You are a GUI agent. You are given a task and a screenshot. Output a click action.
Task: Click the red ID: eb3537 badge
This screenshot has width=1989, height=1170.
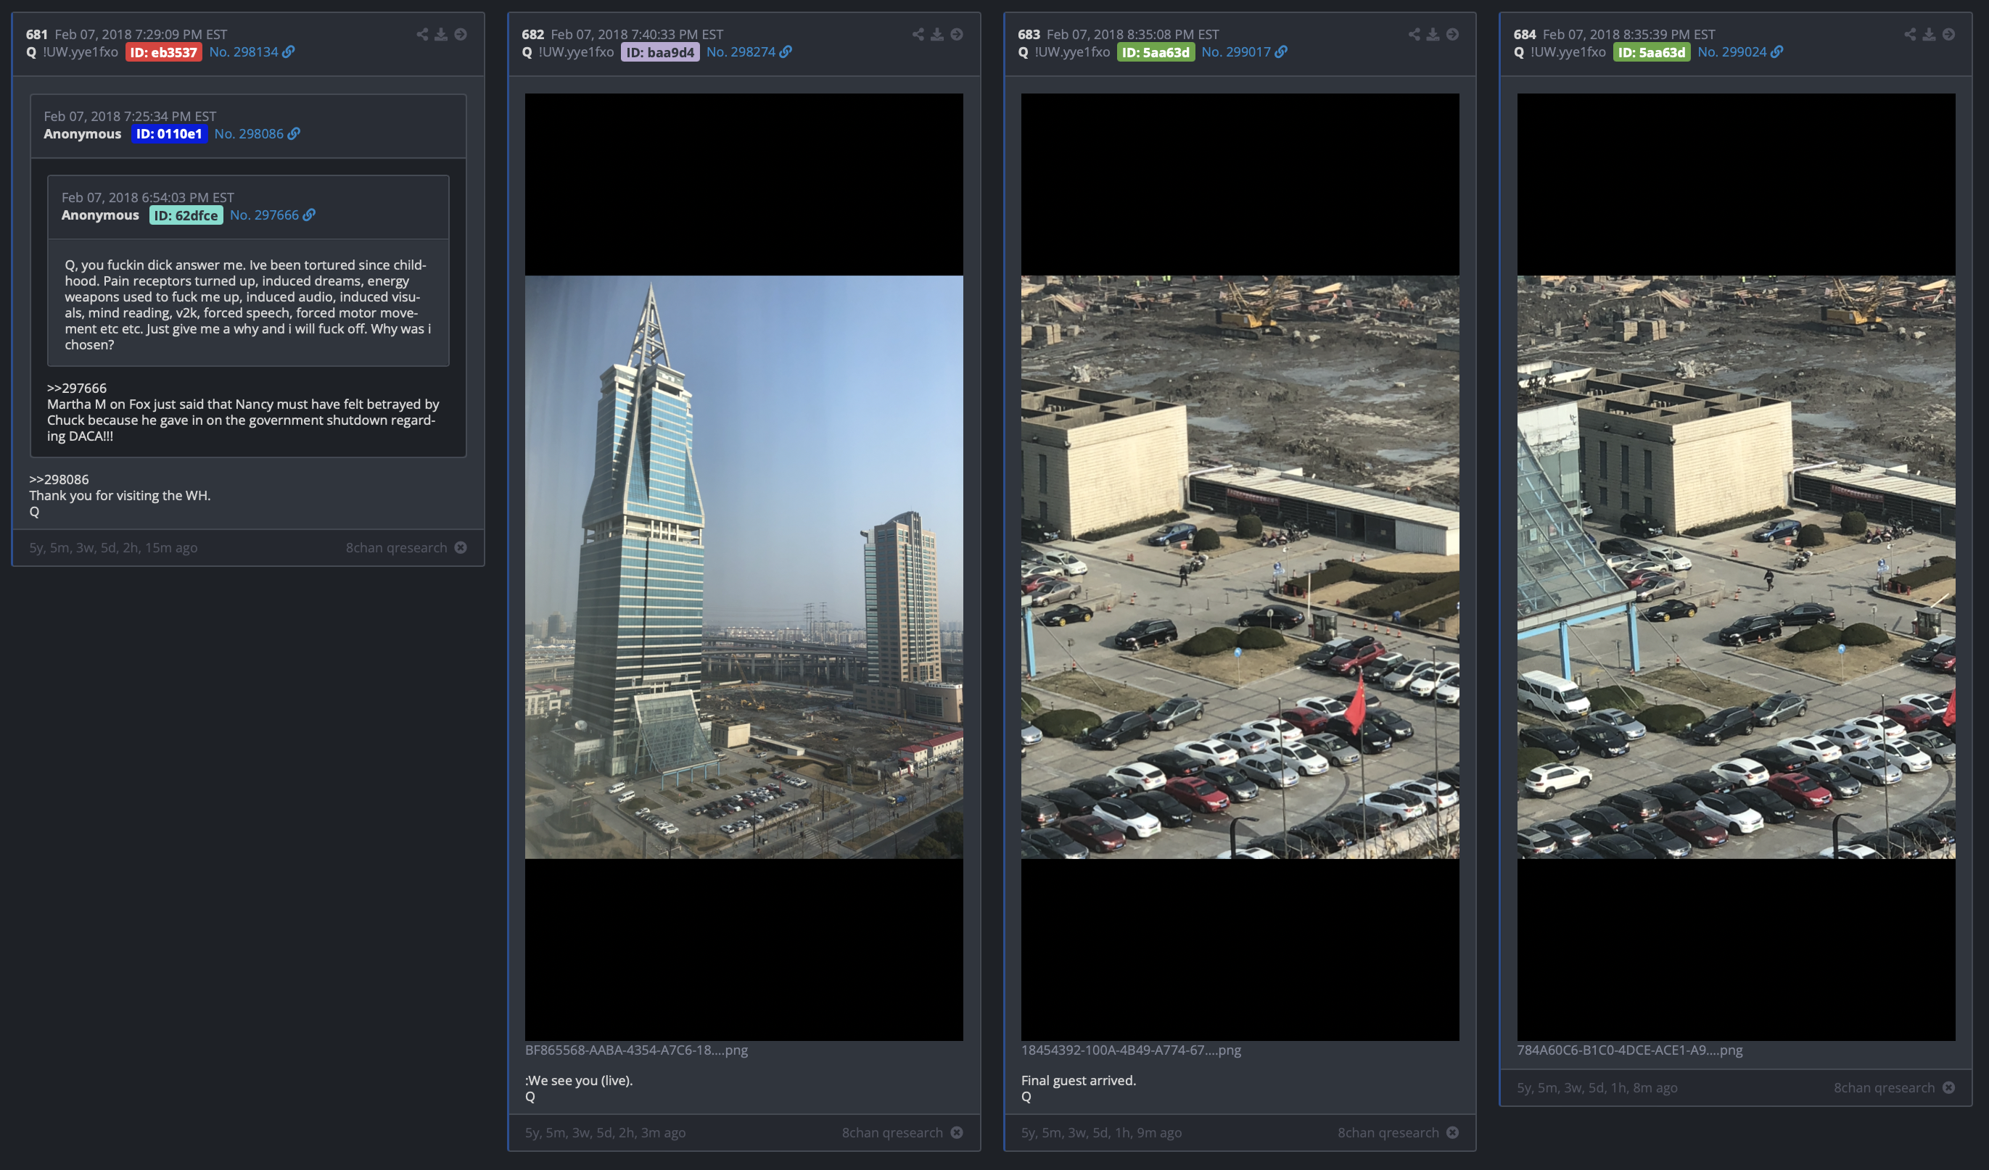pyautogui.click(x=163, y=52)
